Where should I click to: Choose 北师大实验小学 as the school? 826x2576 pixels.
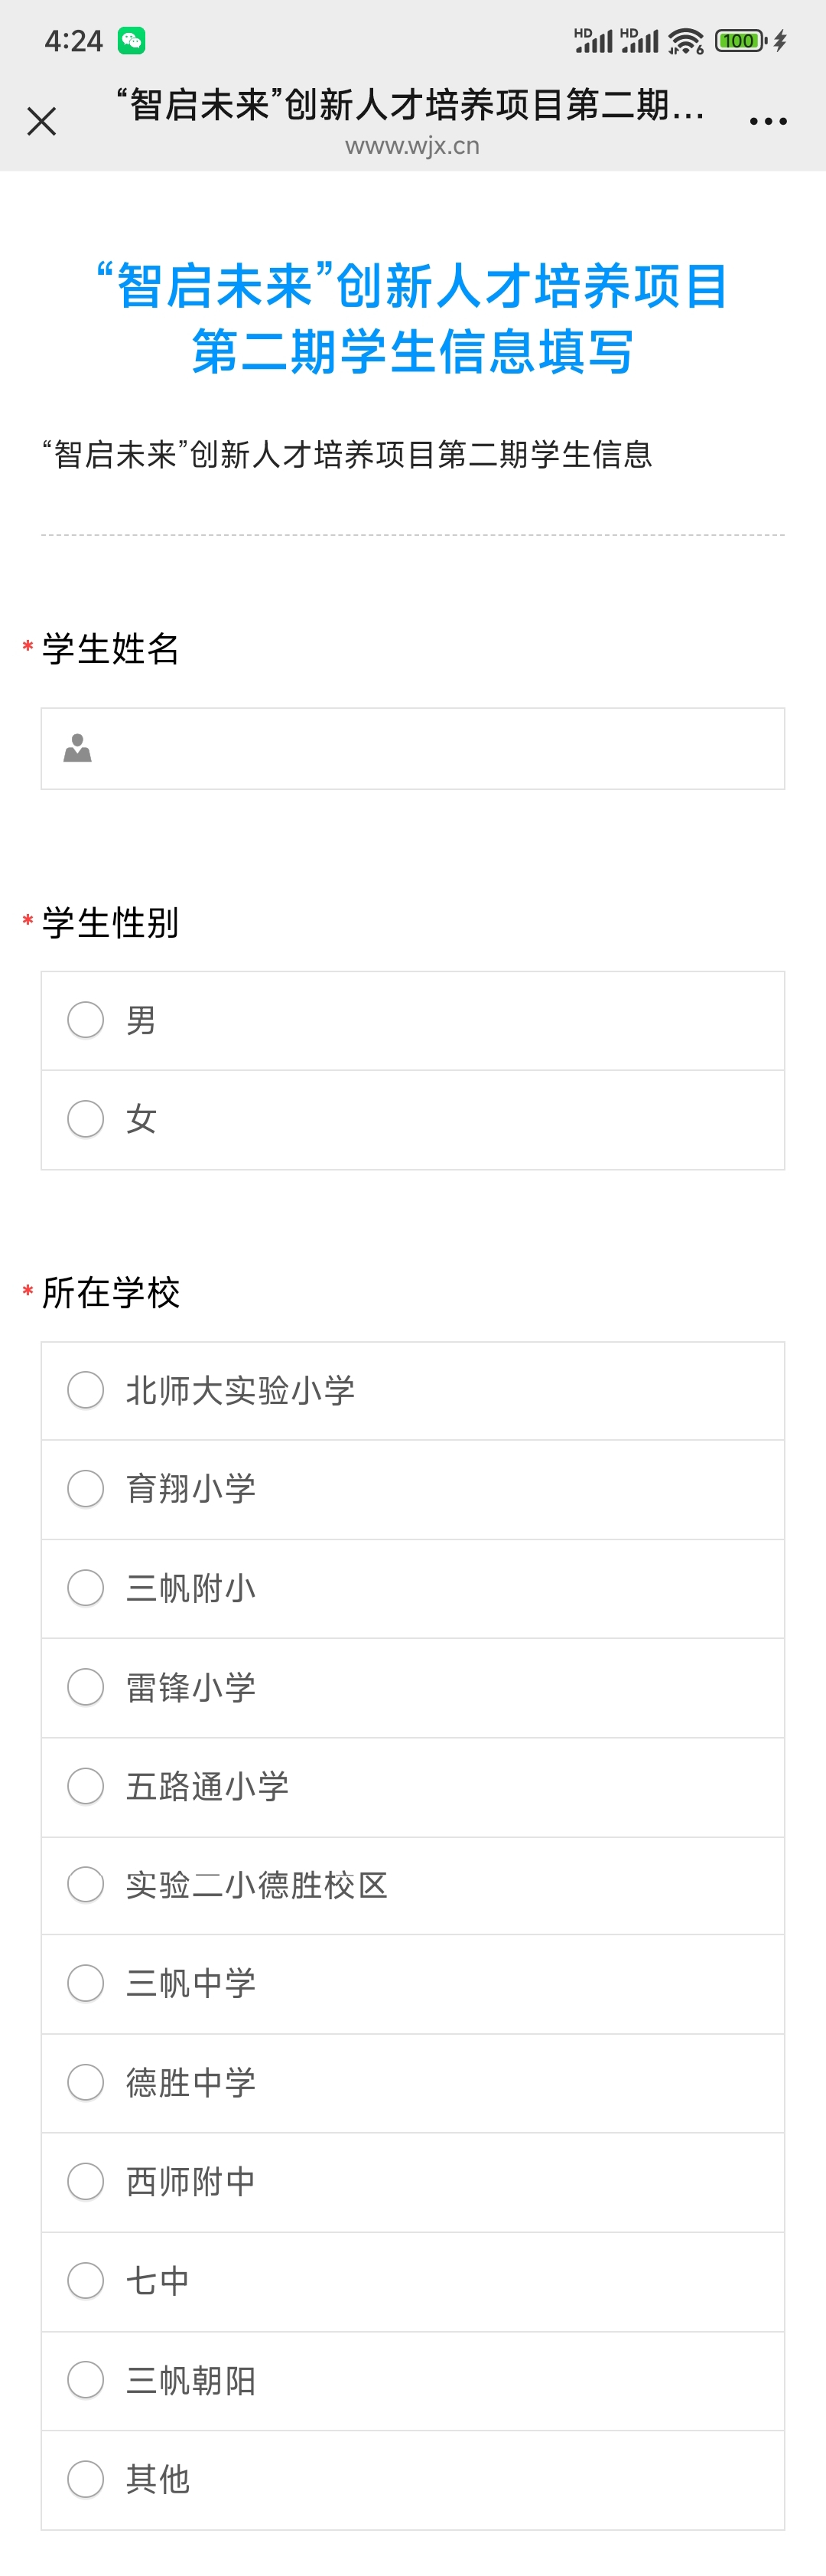point(86,1390)
